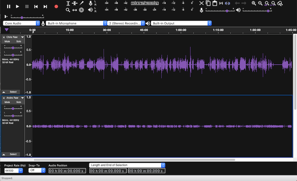Screen dimensions: 297x181
Task: Choose the Time Shift tool
Action: (75, 10)
